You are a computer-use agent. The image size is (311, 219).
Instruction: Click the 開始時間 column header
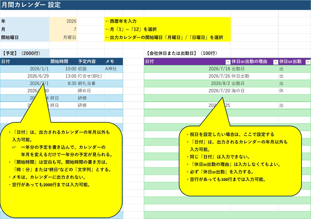(x=63, y=62)
